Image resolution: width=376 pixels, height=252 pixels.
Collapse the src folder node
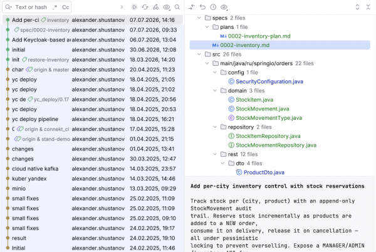coord(199,55)
